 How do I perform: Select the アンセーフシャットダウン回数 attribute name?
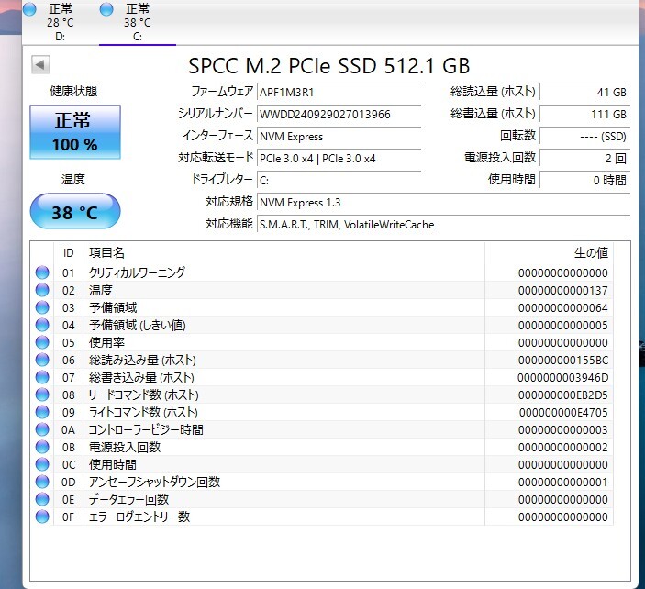coord(154,482)
